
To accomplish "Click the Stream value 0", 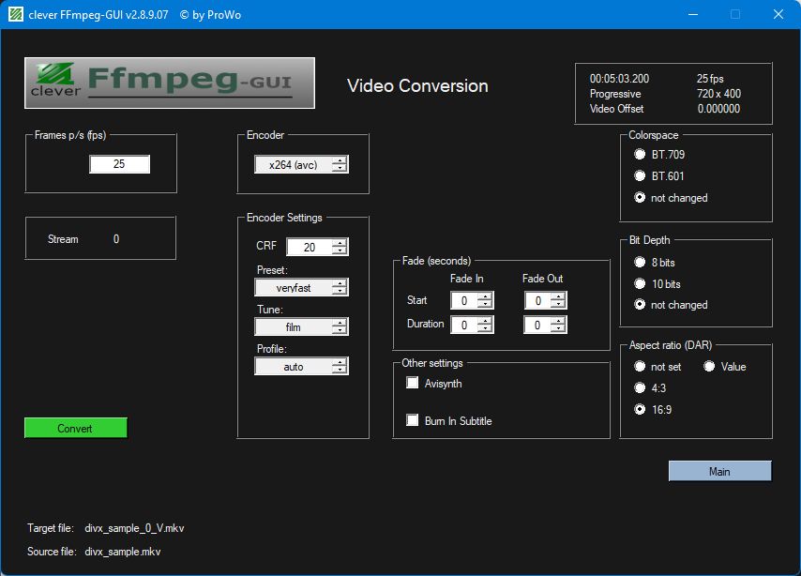I will [116, 239].
